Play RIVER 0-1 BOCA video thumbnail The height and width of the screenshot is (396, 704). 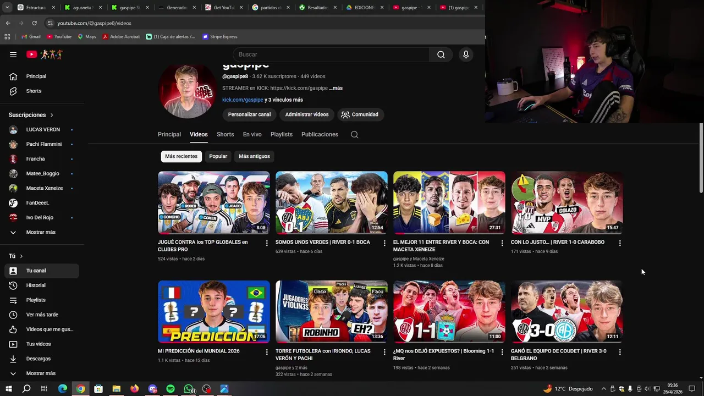(332, 202)
